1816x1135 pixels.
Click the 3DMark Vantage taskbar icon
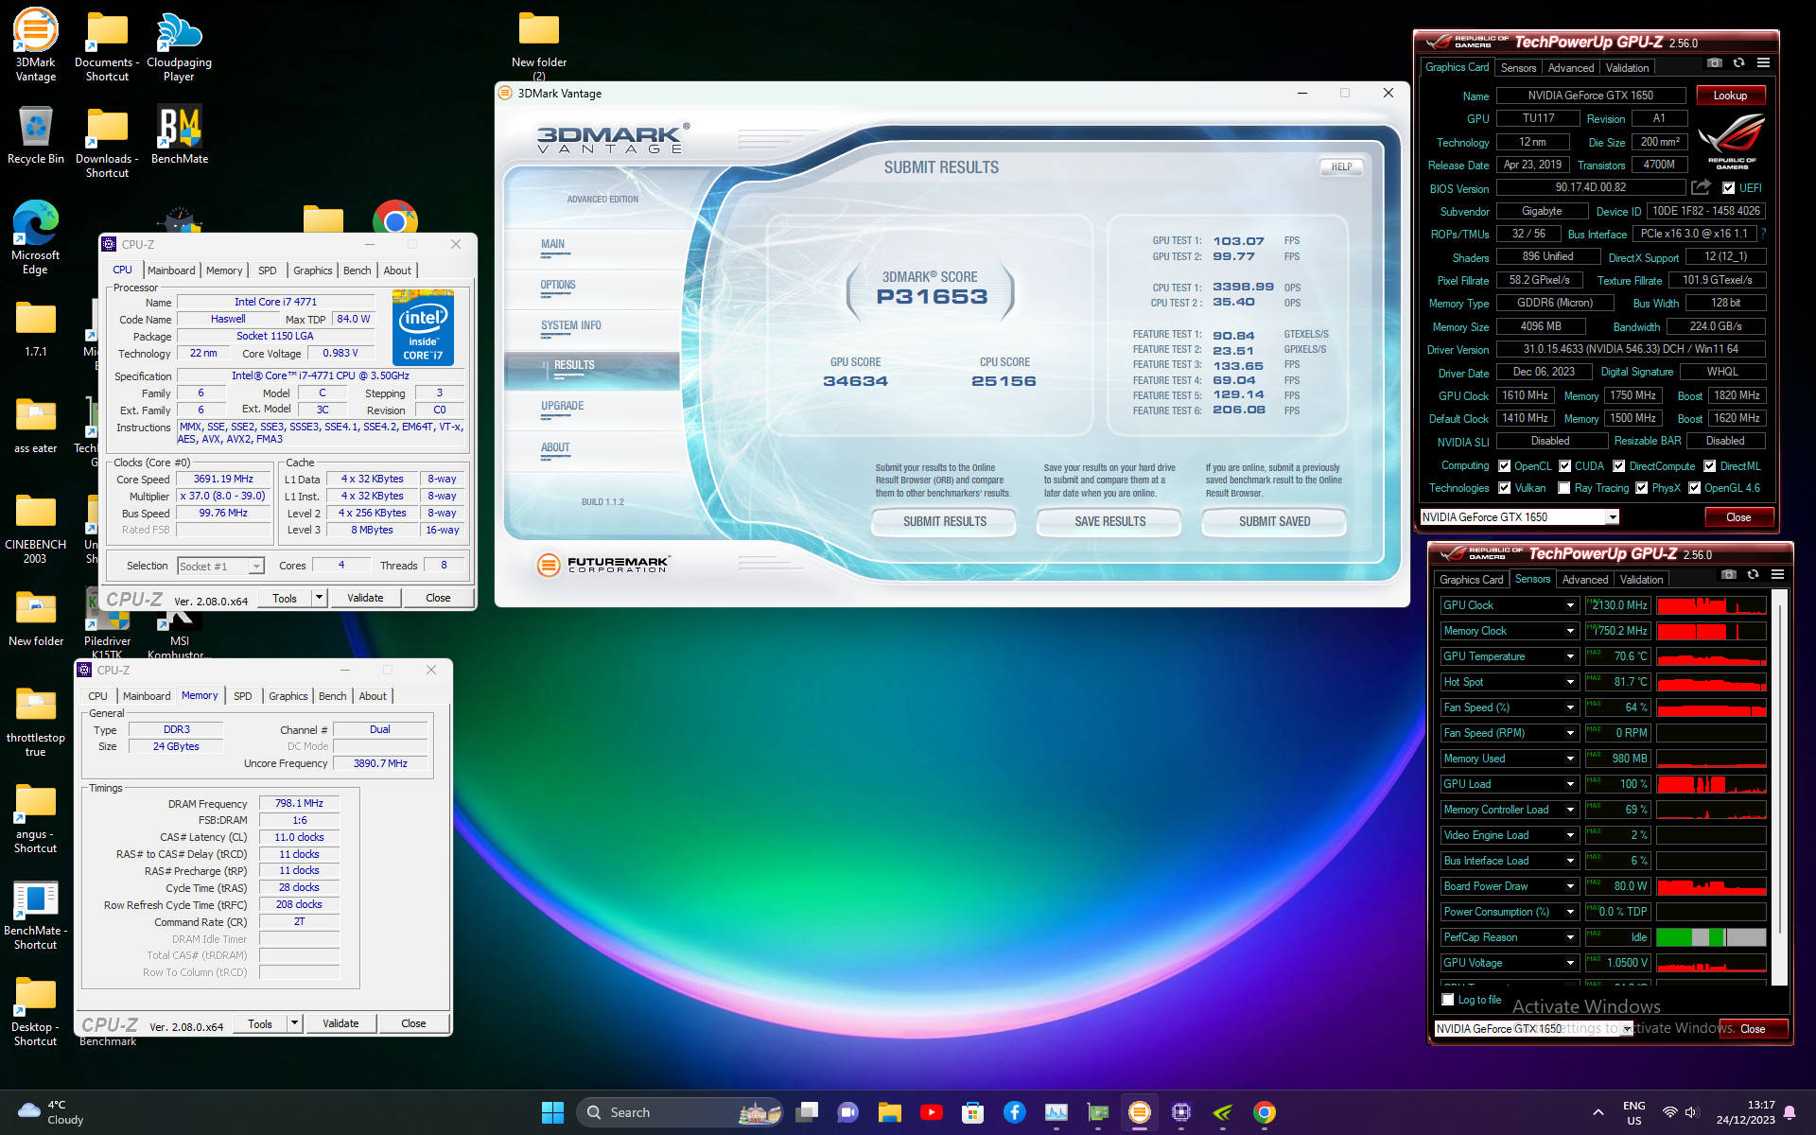pyautogui.click(x=1140, y=1112)
